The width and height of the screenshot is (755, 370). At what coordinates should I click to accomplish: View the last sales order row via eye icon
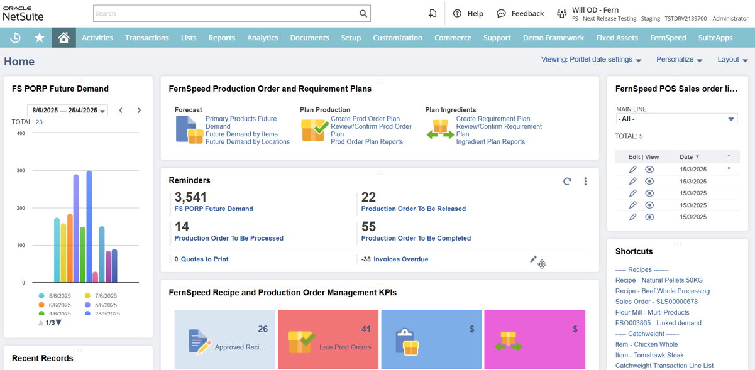[x=649, y=217]
